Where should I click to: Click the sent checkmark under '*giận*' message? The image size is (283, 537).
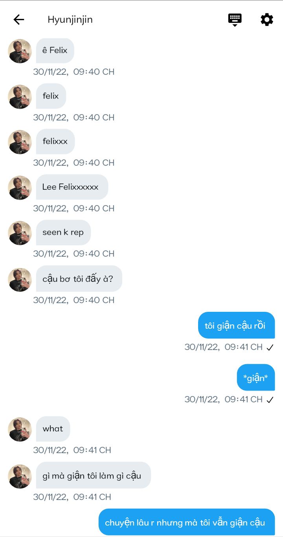pyautogui.click(x=270, y=400)
